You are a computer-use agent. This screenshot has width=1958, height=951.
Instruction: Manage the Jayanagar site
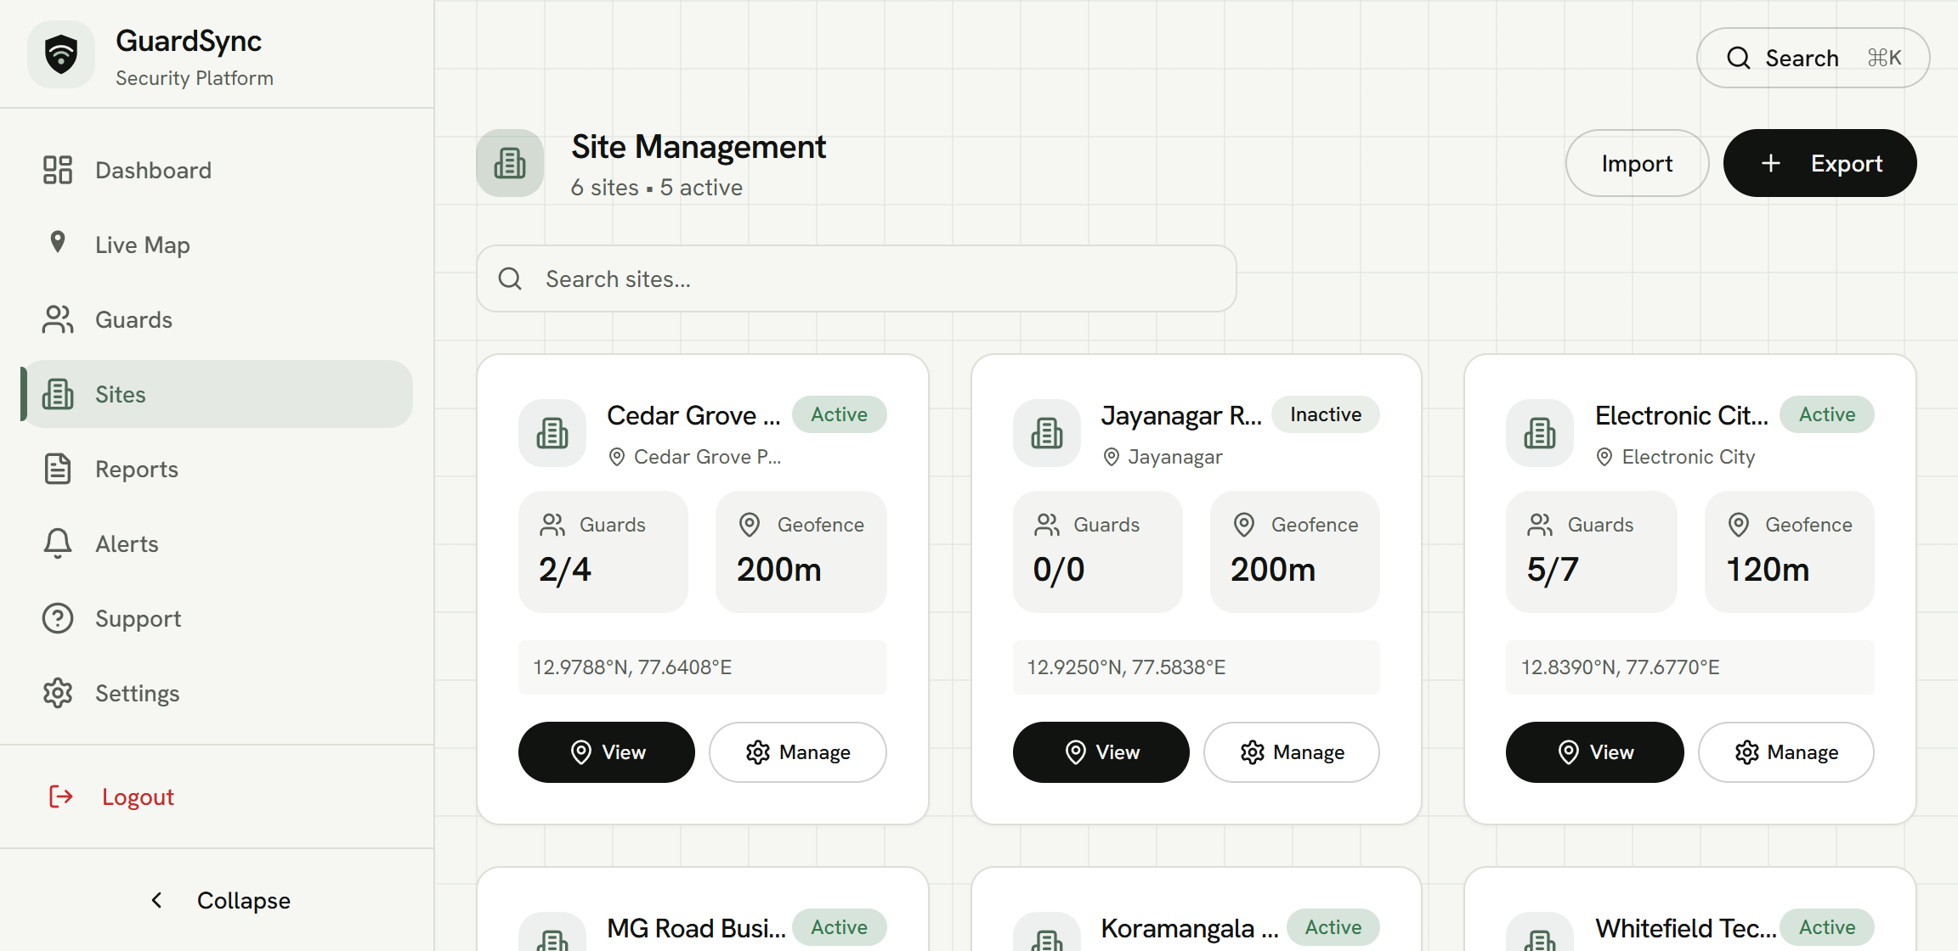1292,752
